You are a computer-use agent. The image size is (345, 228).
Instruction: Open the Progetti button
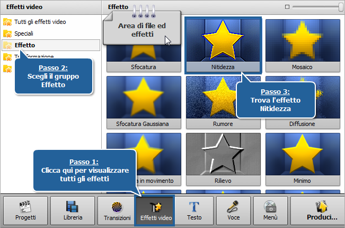click(x=25, y=210)
